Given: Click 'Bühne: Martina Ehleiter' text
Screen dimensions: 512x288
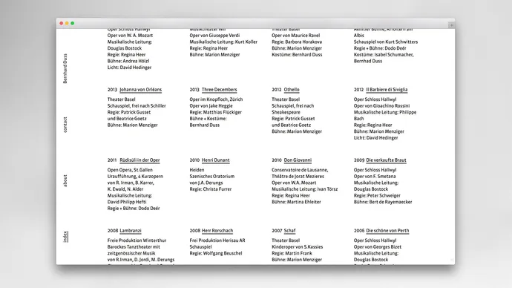Looking at the screenshot, I should click(x=296, y=202).
